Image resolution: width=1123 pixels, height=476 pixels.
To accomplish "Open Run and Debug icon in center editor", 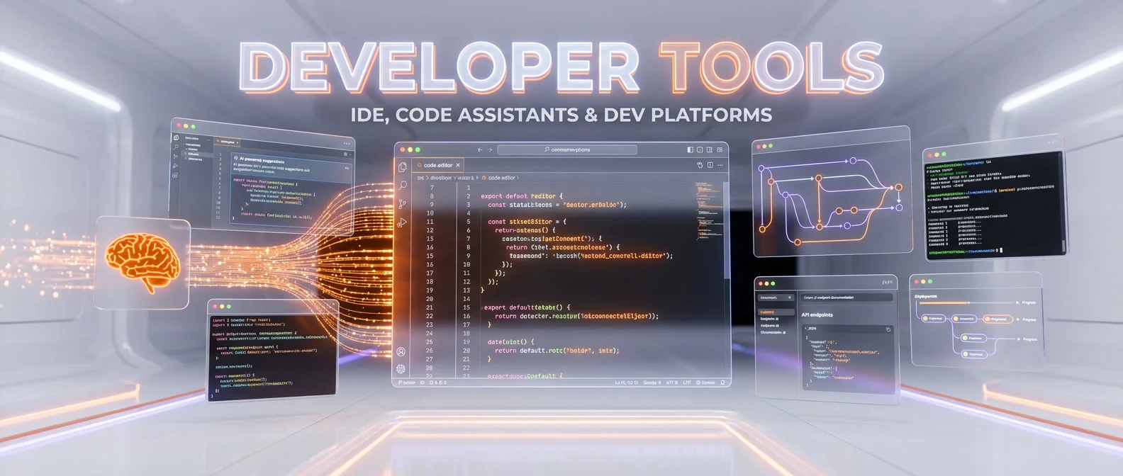I will 402,222.
